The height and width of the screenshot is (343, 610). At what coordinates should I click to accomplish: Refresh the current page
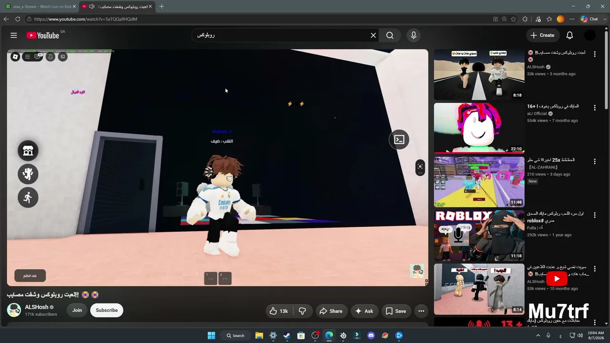pyautogui.click(x=18, y=19)
